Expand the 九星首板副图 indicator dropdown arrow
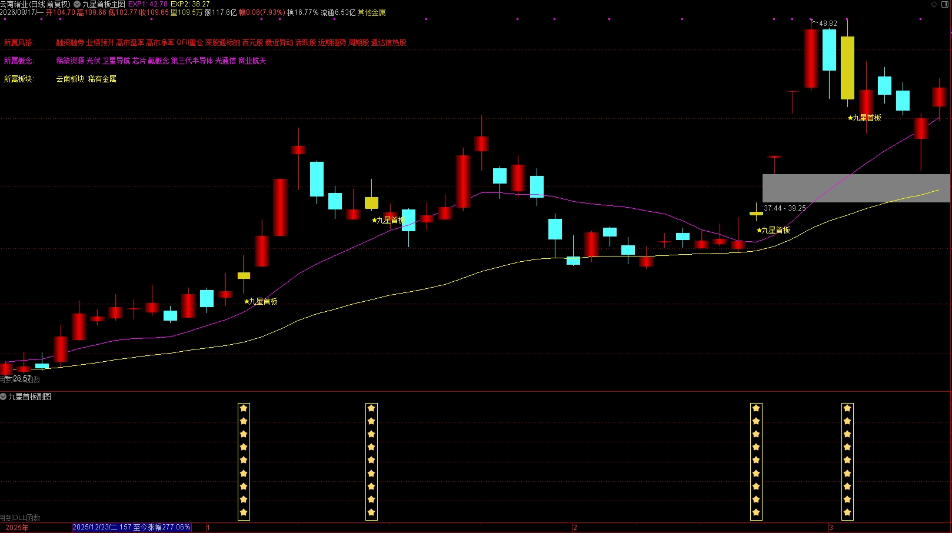Screen dimensions: 952x533 tap(4, 397)
